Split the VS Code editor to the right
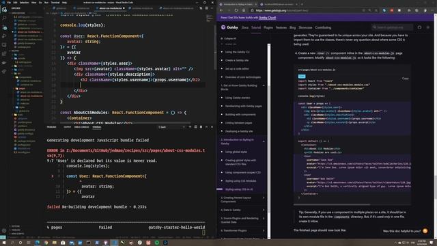The height and width of the screenshot is (246, 437). coord(206,8)
